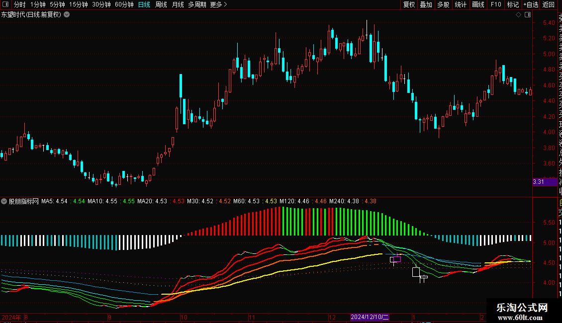Screen dimensions: 562x323
Task: Open the 画线 drawing tools
Action: [478, 4]
